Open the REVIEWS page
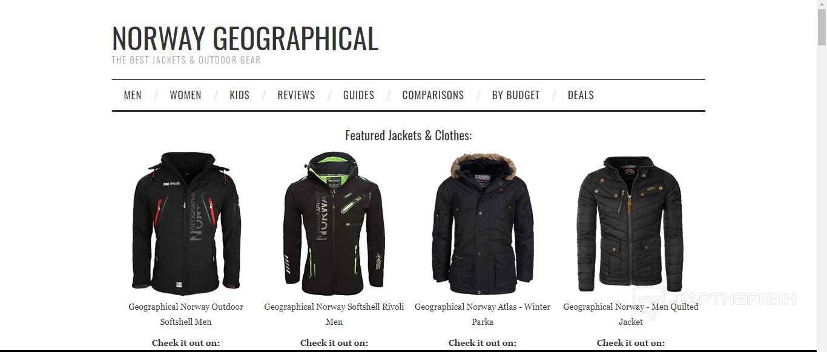 296,95
